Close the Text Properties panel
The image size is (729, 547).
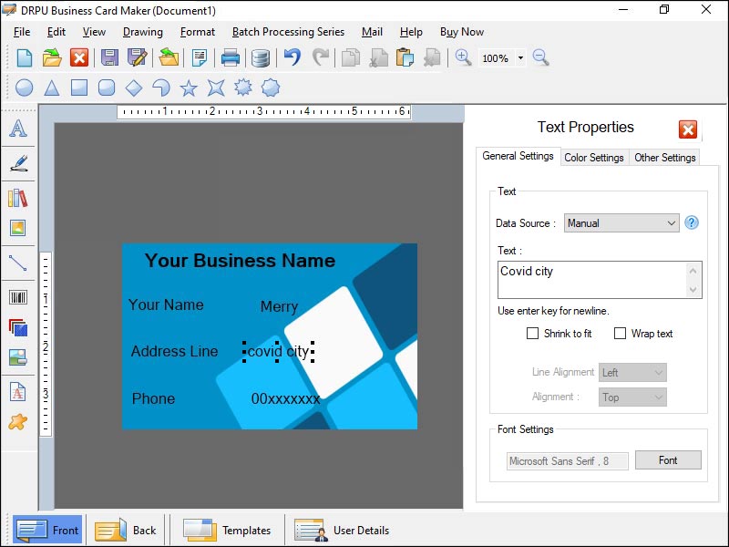(x=688, y=129)
